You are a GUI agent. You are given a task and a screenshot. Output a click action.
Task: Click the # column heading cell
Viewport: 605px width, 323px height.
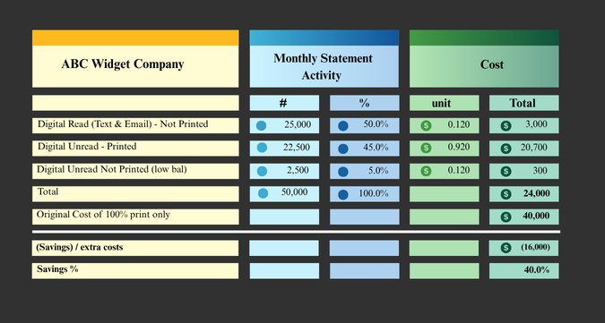284,103
